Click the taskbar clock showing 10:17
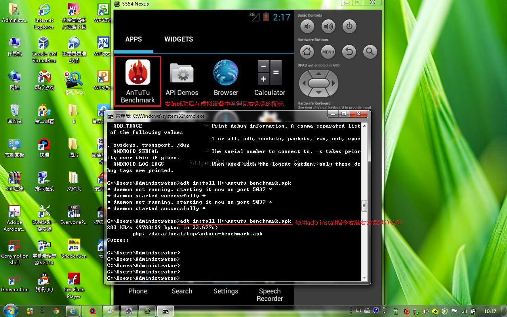The width and height of the screenshot is (507, 317). 490,311
